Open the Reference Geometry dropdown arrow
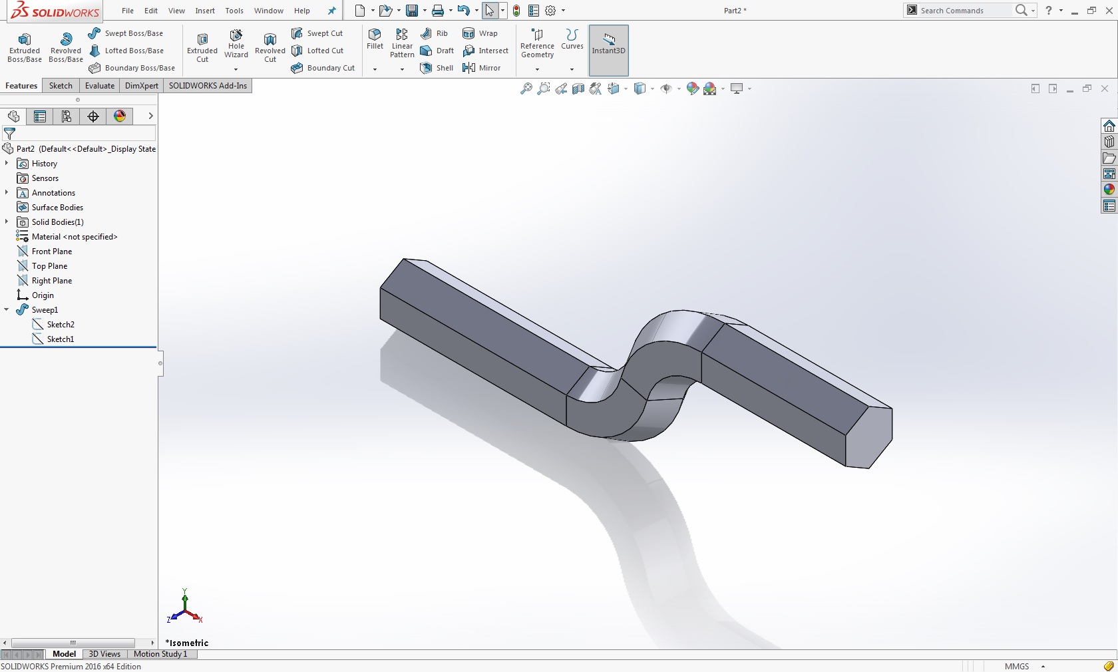This screenshot has height=672, width=1118. pos(537,69)
